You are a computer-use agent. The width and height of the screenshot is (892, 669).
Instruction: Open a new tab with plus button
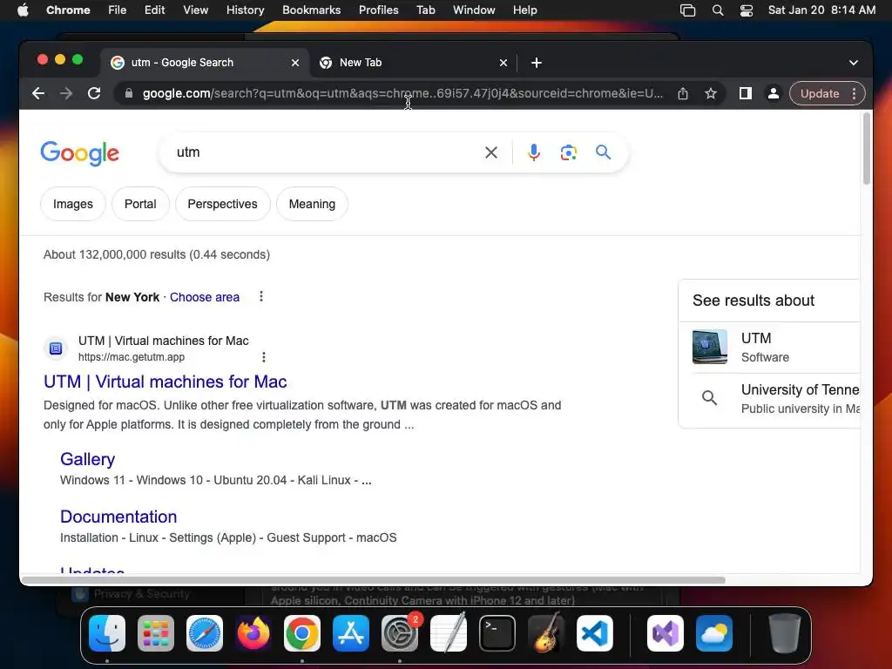(537, 63)
